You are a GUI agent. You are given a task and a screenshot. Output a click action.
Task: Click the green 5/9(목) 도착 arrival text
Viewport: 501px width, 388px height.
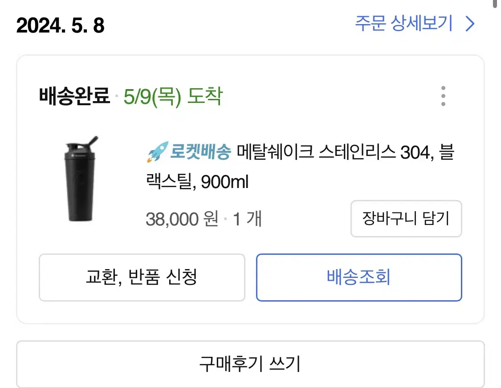[173, 96]
